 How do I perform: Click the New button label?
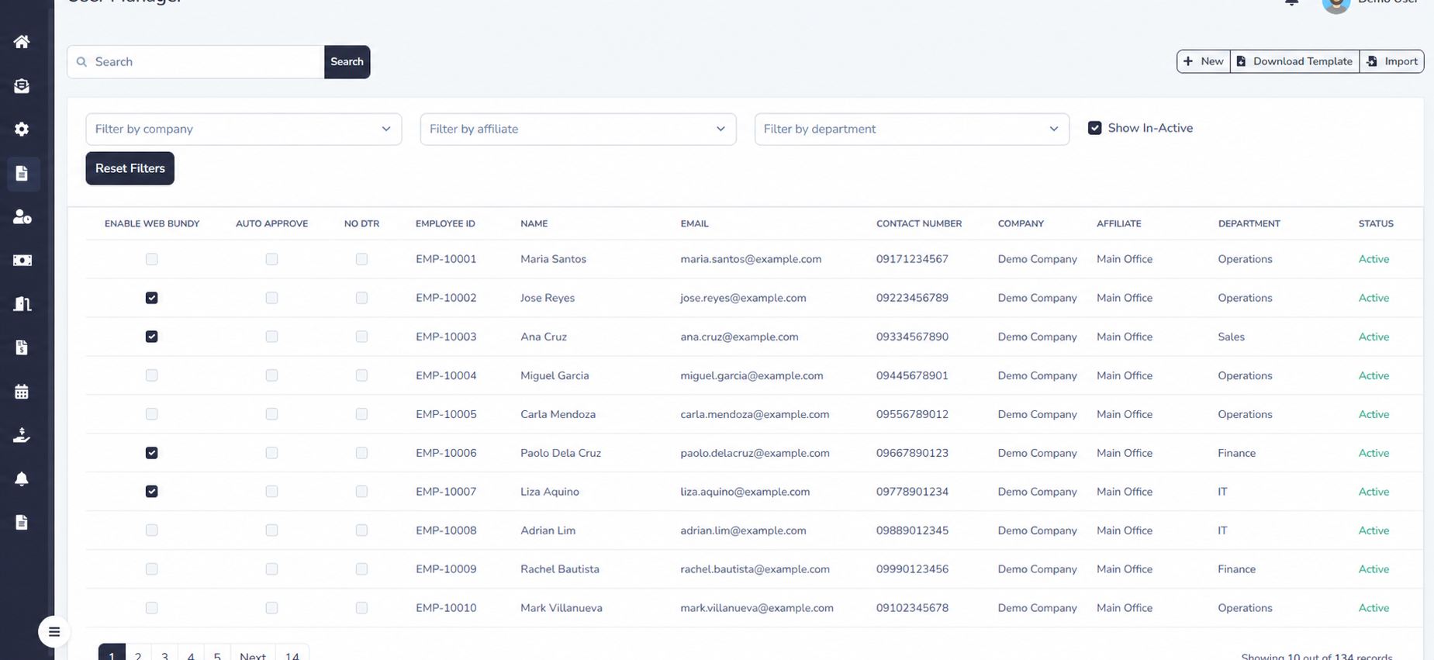1211,61
